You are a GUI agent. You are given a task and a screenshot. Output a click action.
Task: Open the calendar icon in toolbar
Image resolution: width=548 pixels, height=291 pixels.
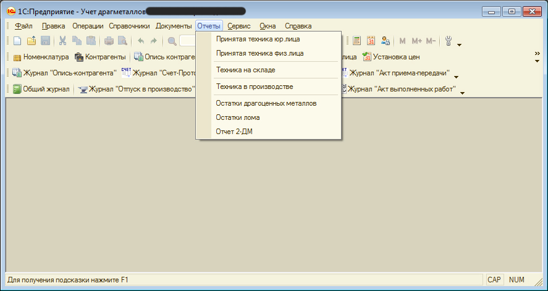click(x=371, y=41)
